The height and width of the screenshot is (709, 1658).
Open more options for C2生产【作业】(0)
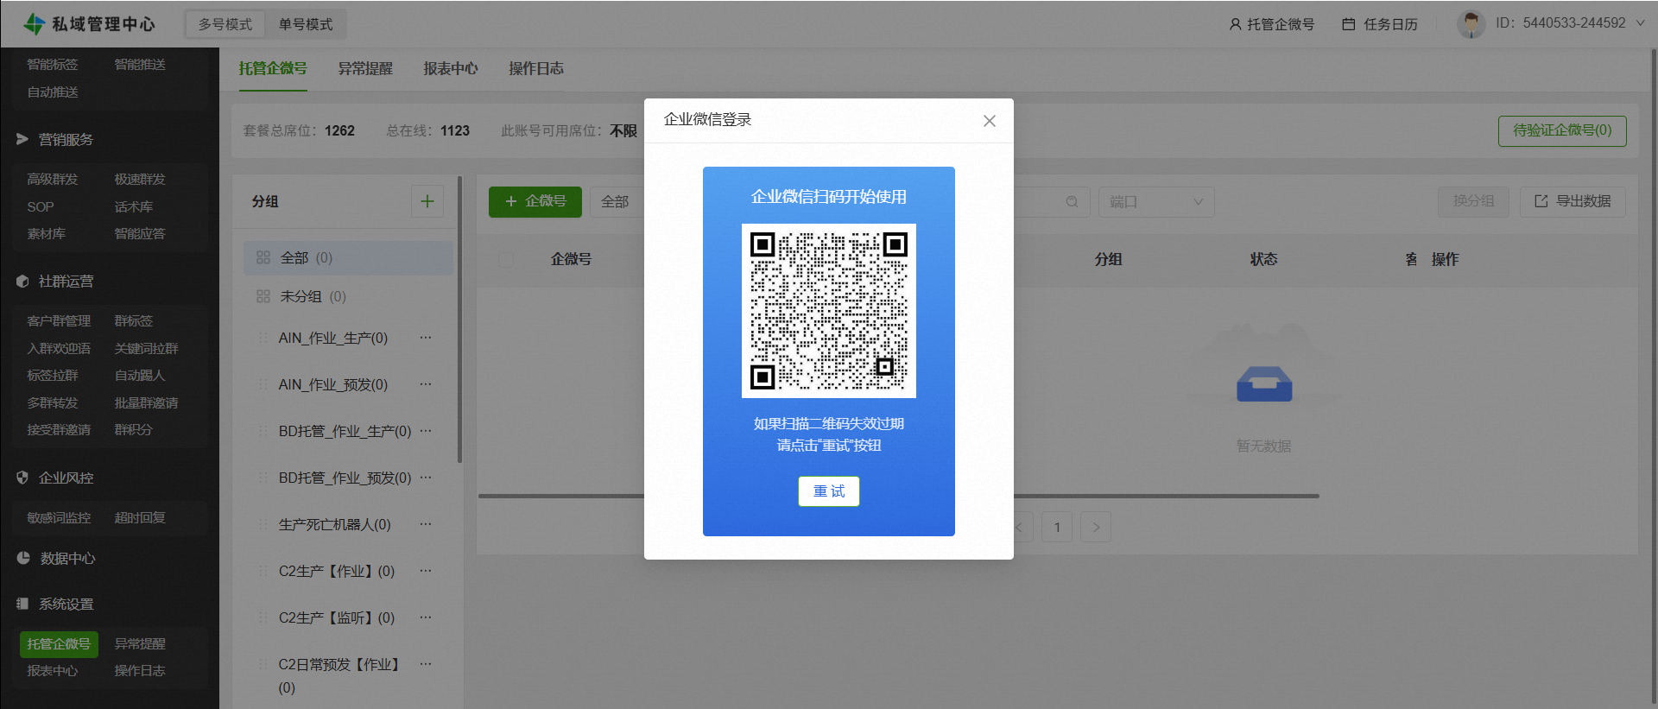426,571
